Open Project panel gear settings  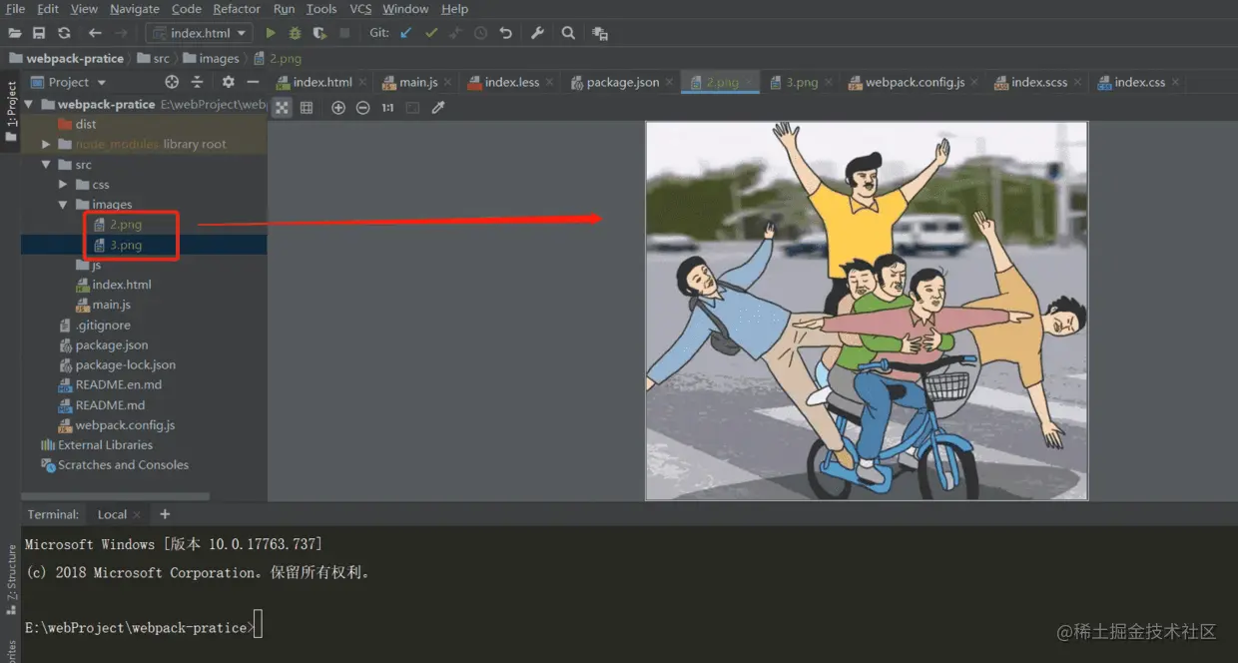tap(228, 82)
